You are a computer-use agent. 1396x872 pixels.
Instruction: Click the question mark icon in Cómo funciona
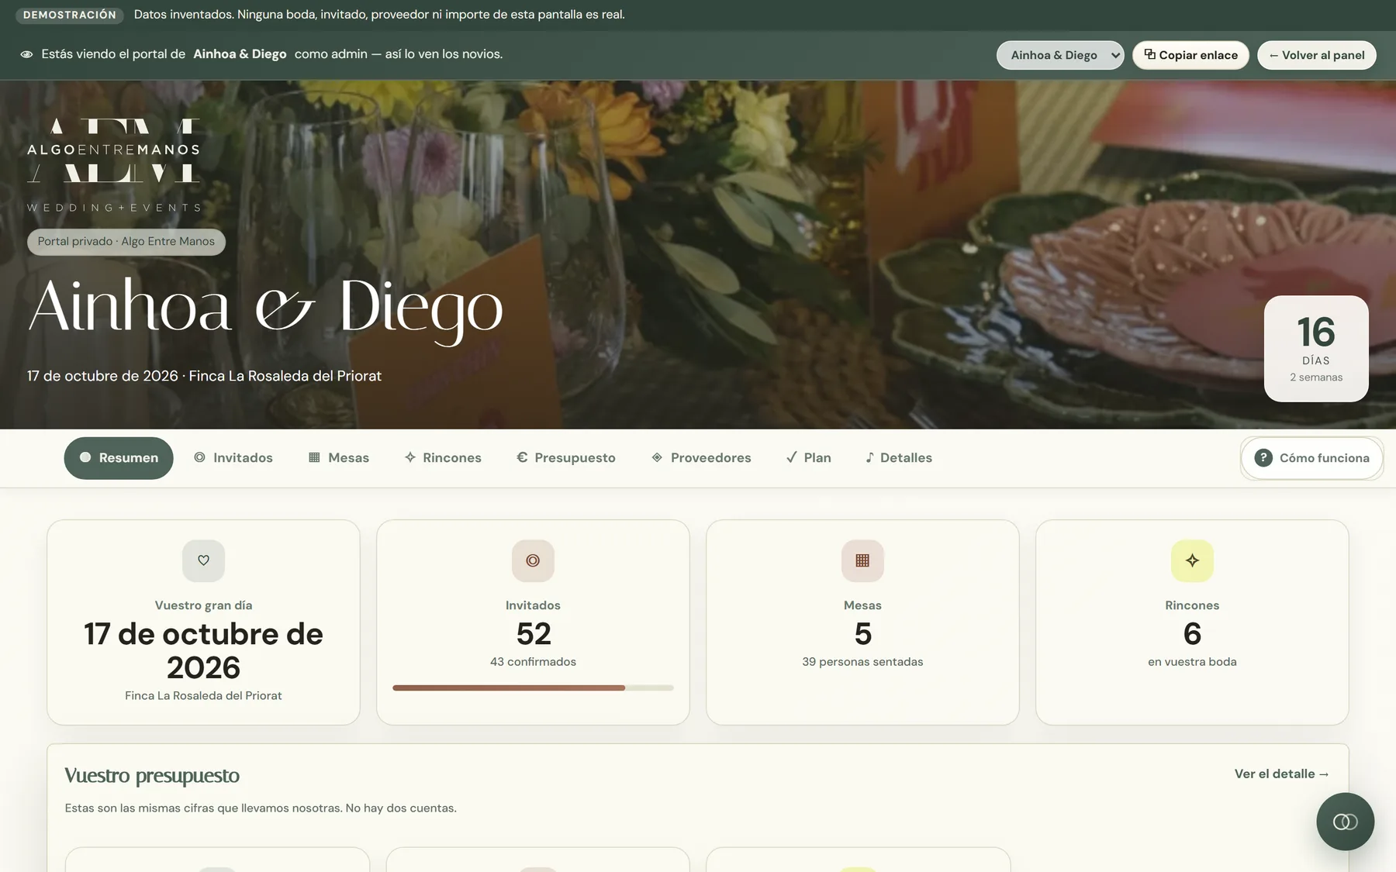point(1263,458)
